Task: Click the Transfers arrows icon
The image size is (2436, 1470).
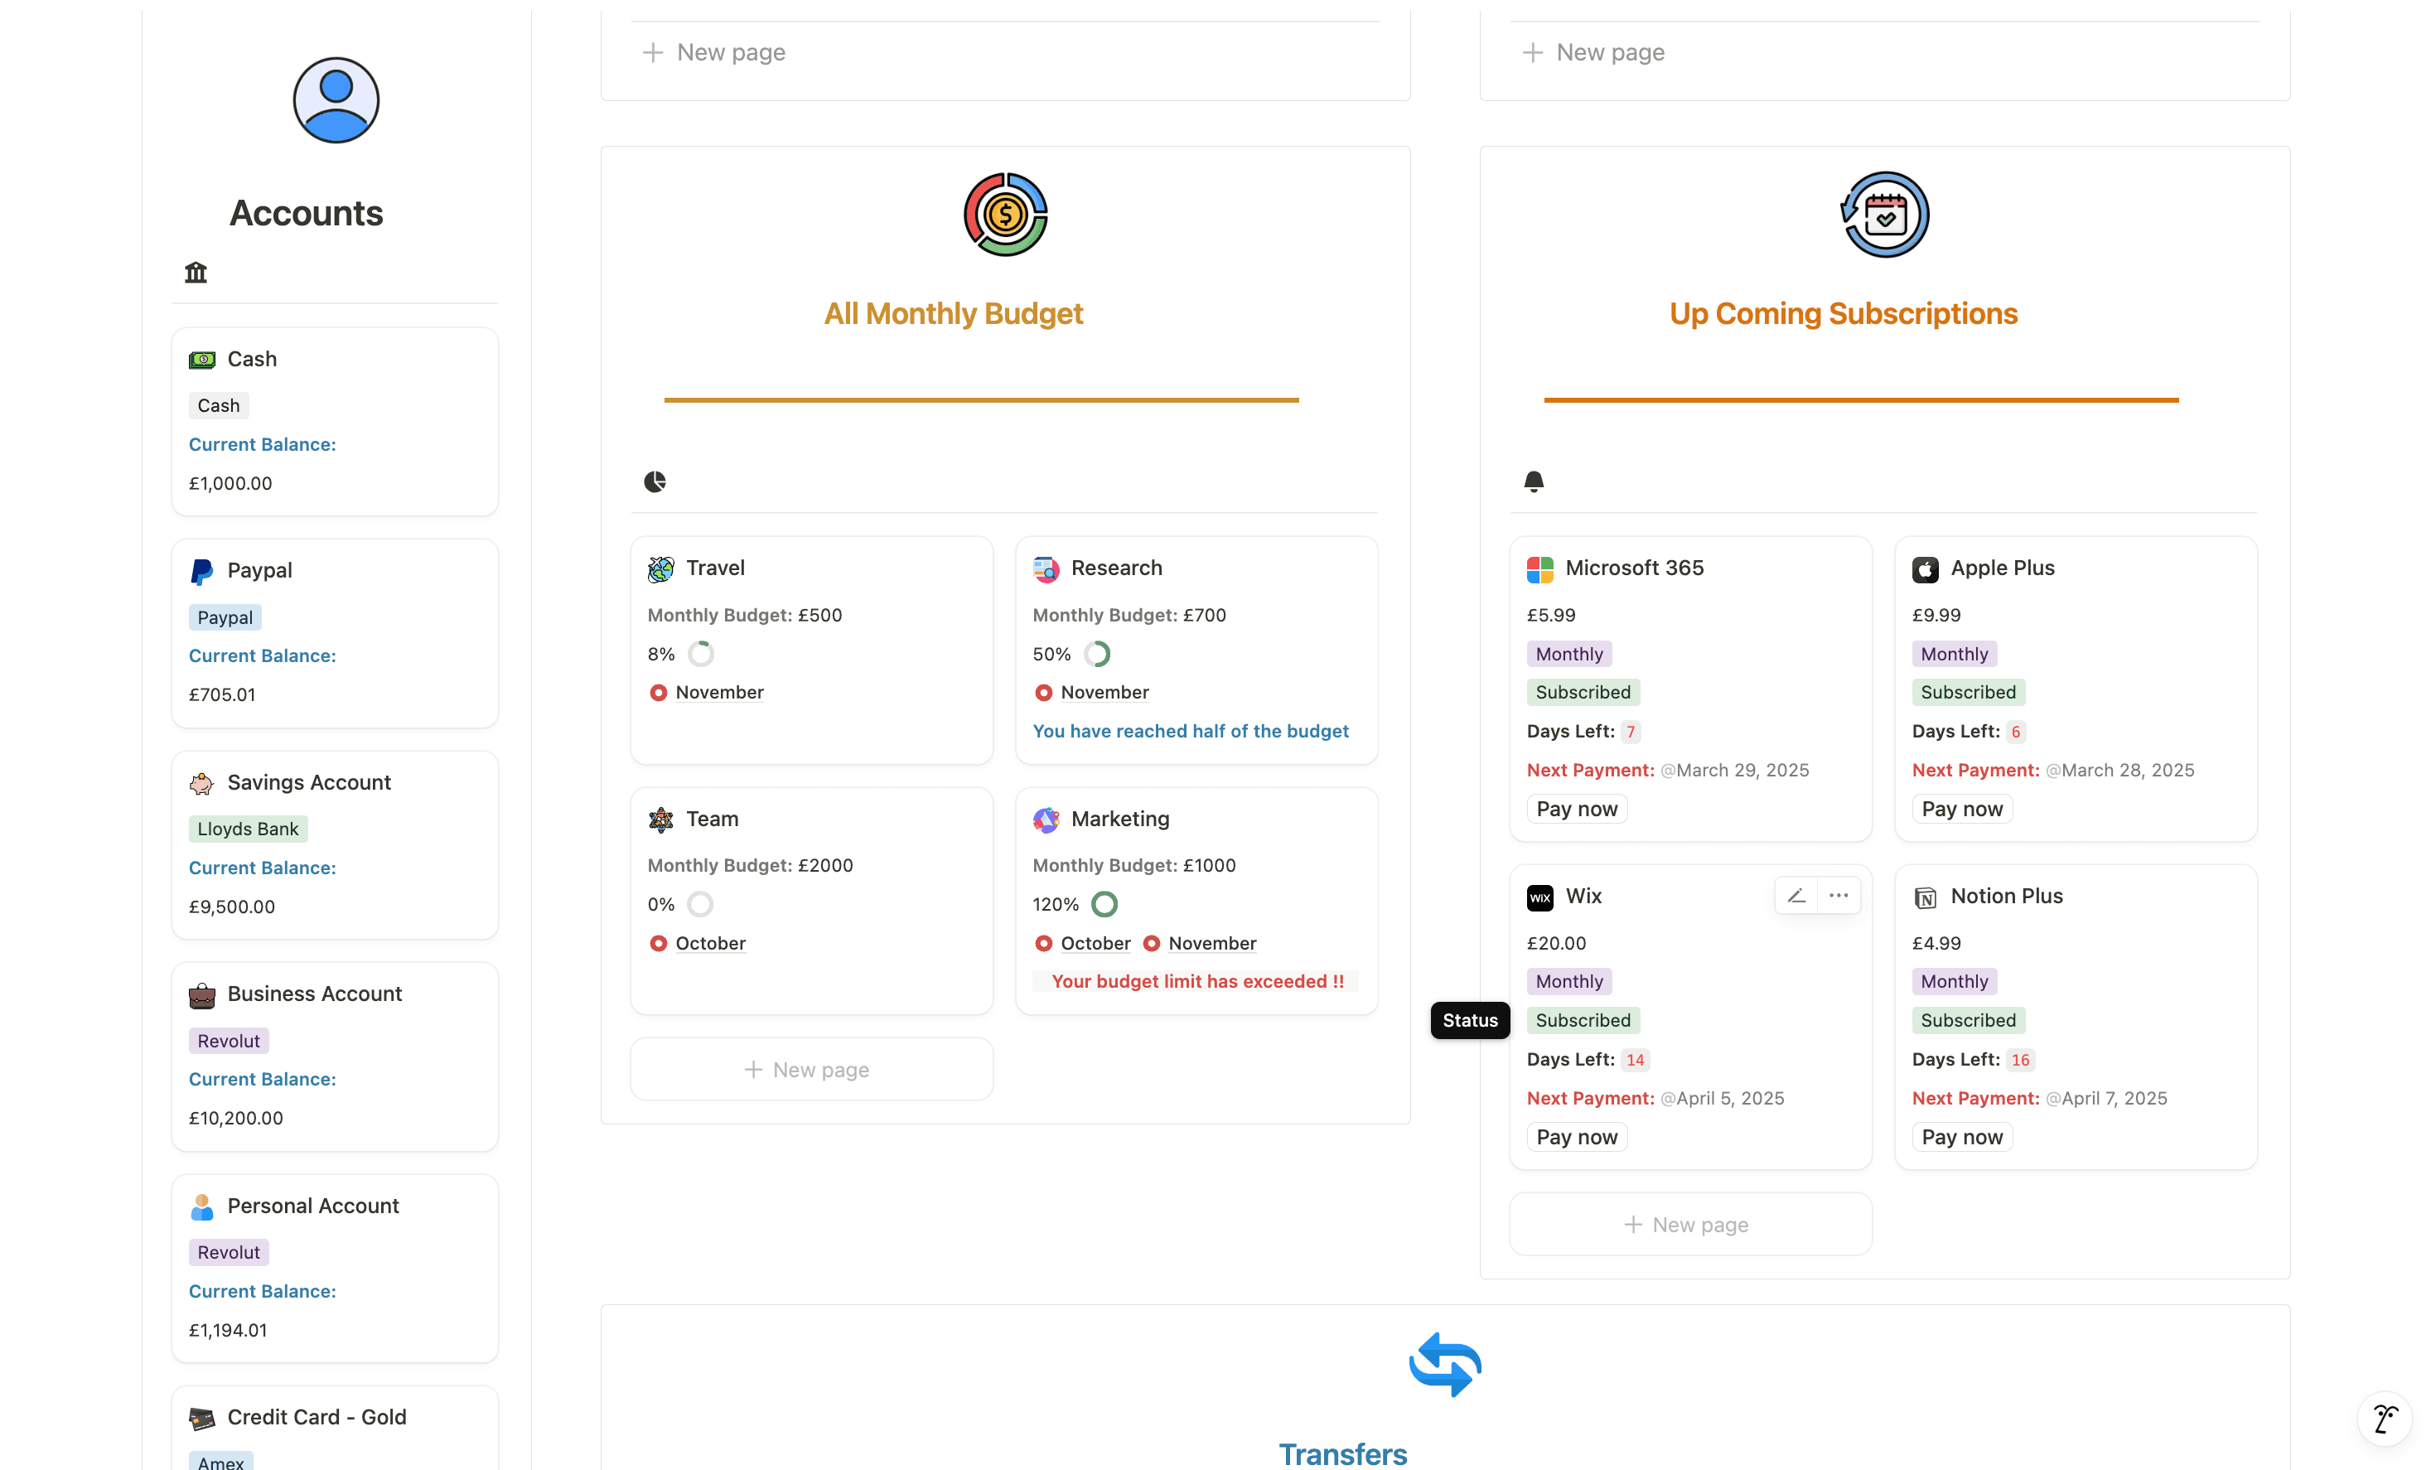Action: (x=1444, y=1366)
